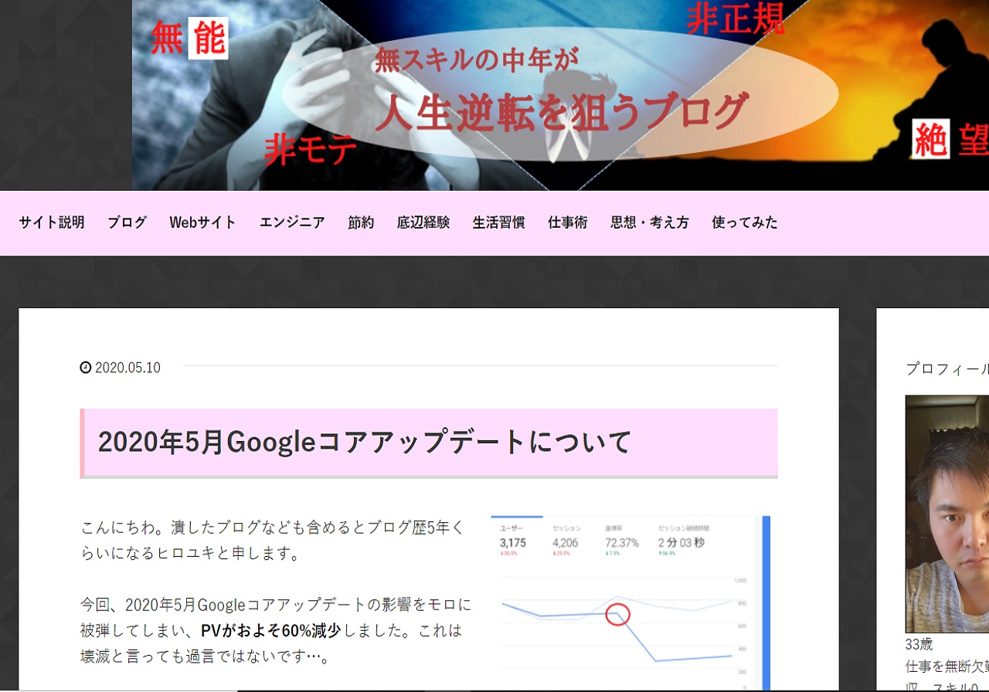Navigate to the 底辺経験 section
The width and height of the screenshot is (989, 692).
423,222
